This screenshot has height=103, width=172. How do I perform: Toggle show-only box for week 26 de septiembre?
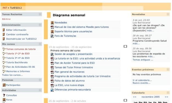click(125, 100)
